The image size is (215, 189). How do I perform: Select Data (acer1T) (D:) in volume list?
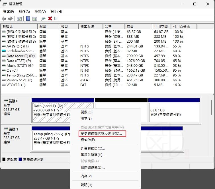pyautogui.click(x=21, y=56)
